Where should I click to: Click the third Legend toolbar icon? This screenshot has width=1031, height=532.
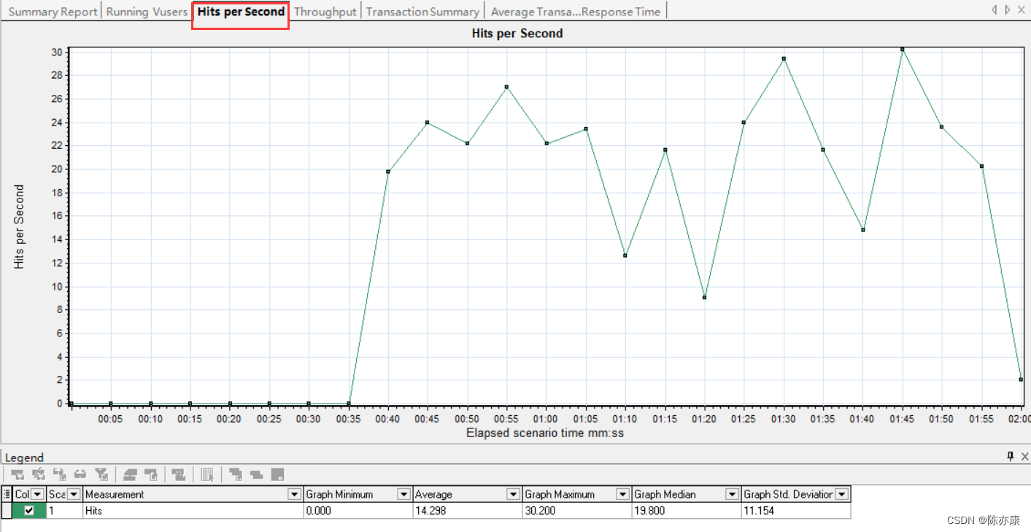pyautogui.click(x=60, y=474)
